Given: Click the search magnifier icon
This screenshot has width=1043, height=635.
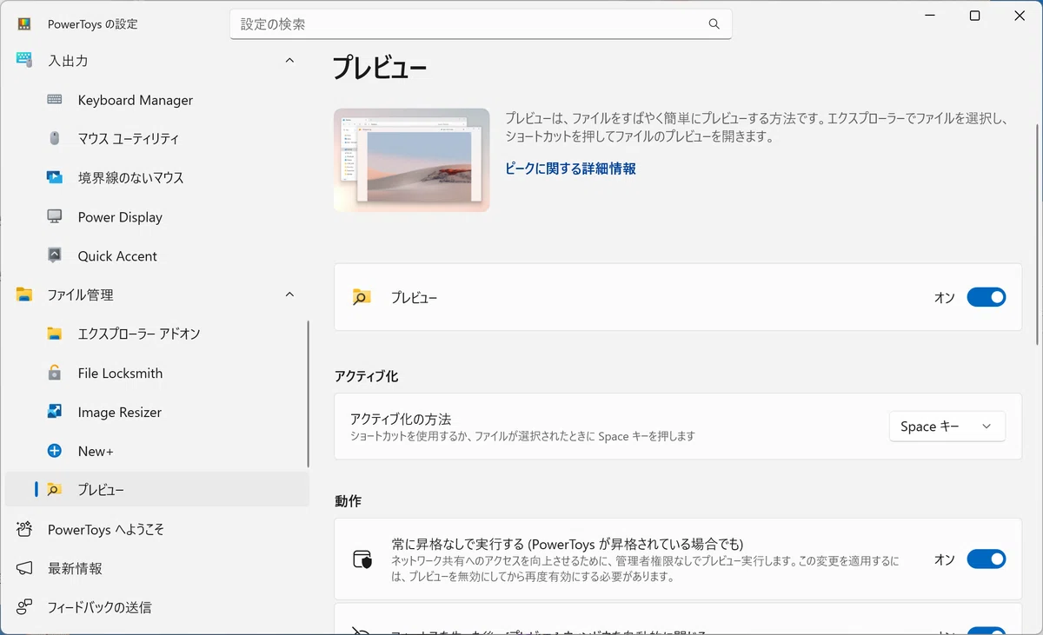Looking at the screenshot, I should pos(714,24).
